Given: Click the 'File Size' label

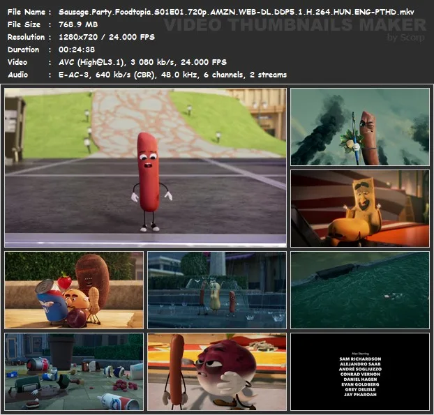Looking at the screenshot, I should [x=24, y=24].
